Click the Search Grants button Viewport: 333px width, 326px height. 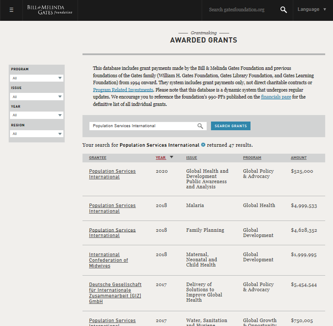pyautogui.click(x=231, y=126)
